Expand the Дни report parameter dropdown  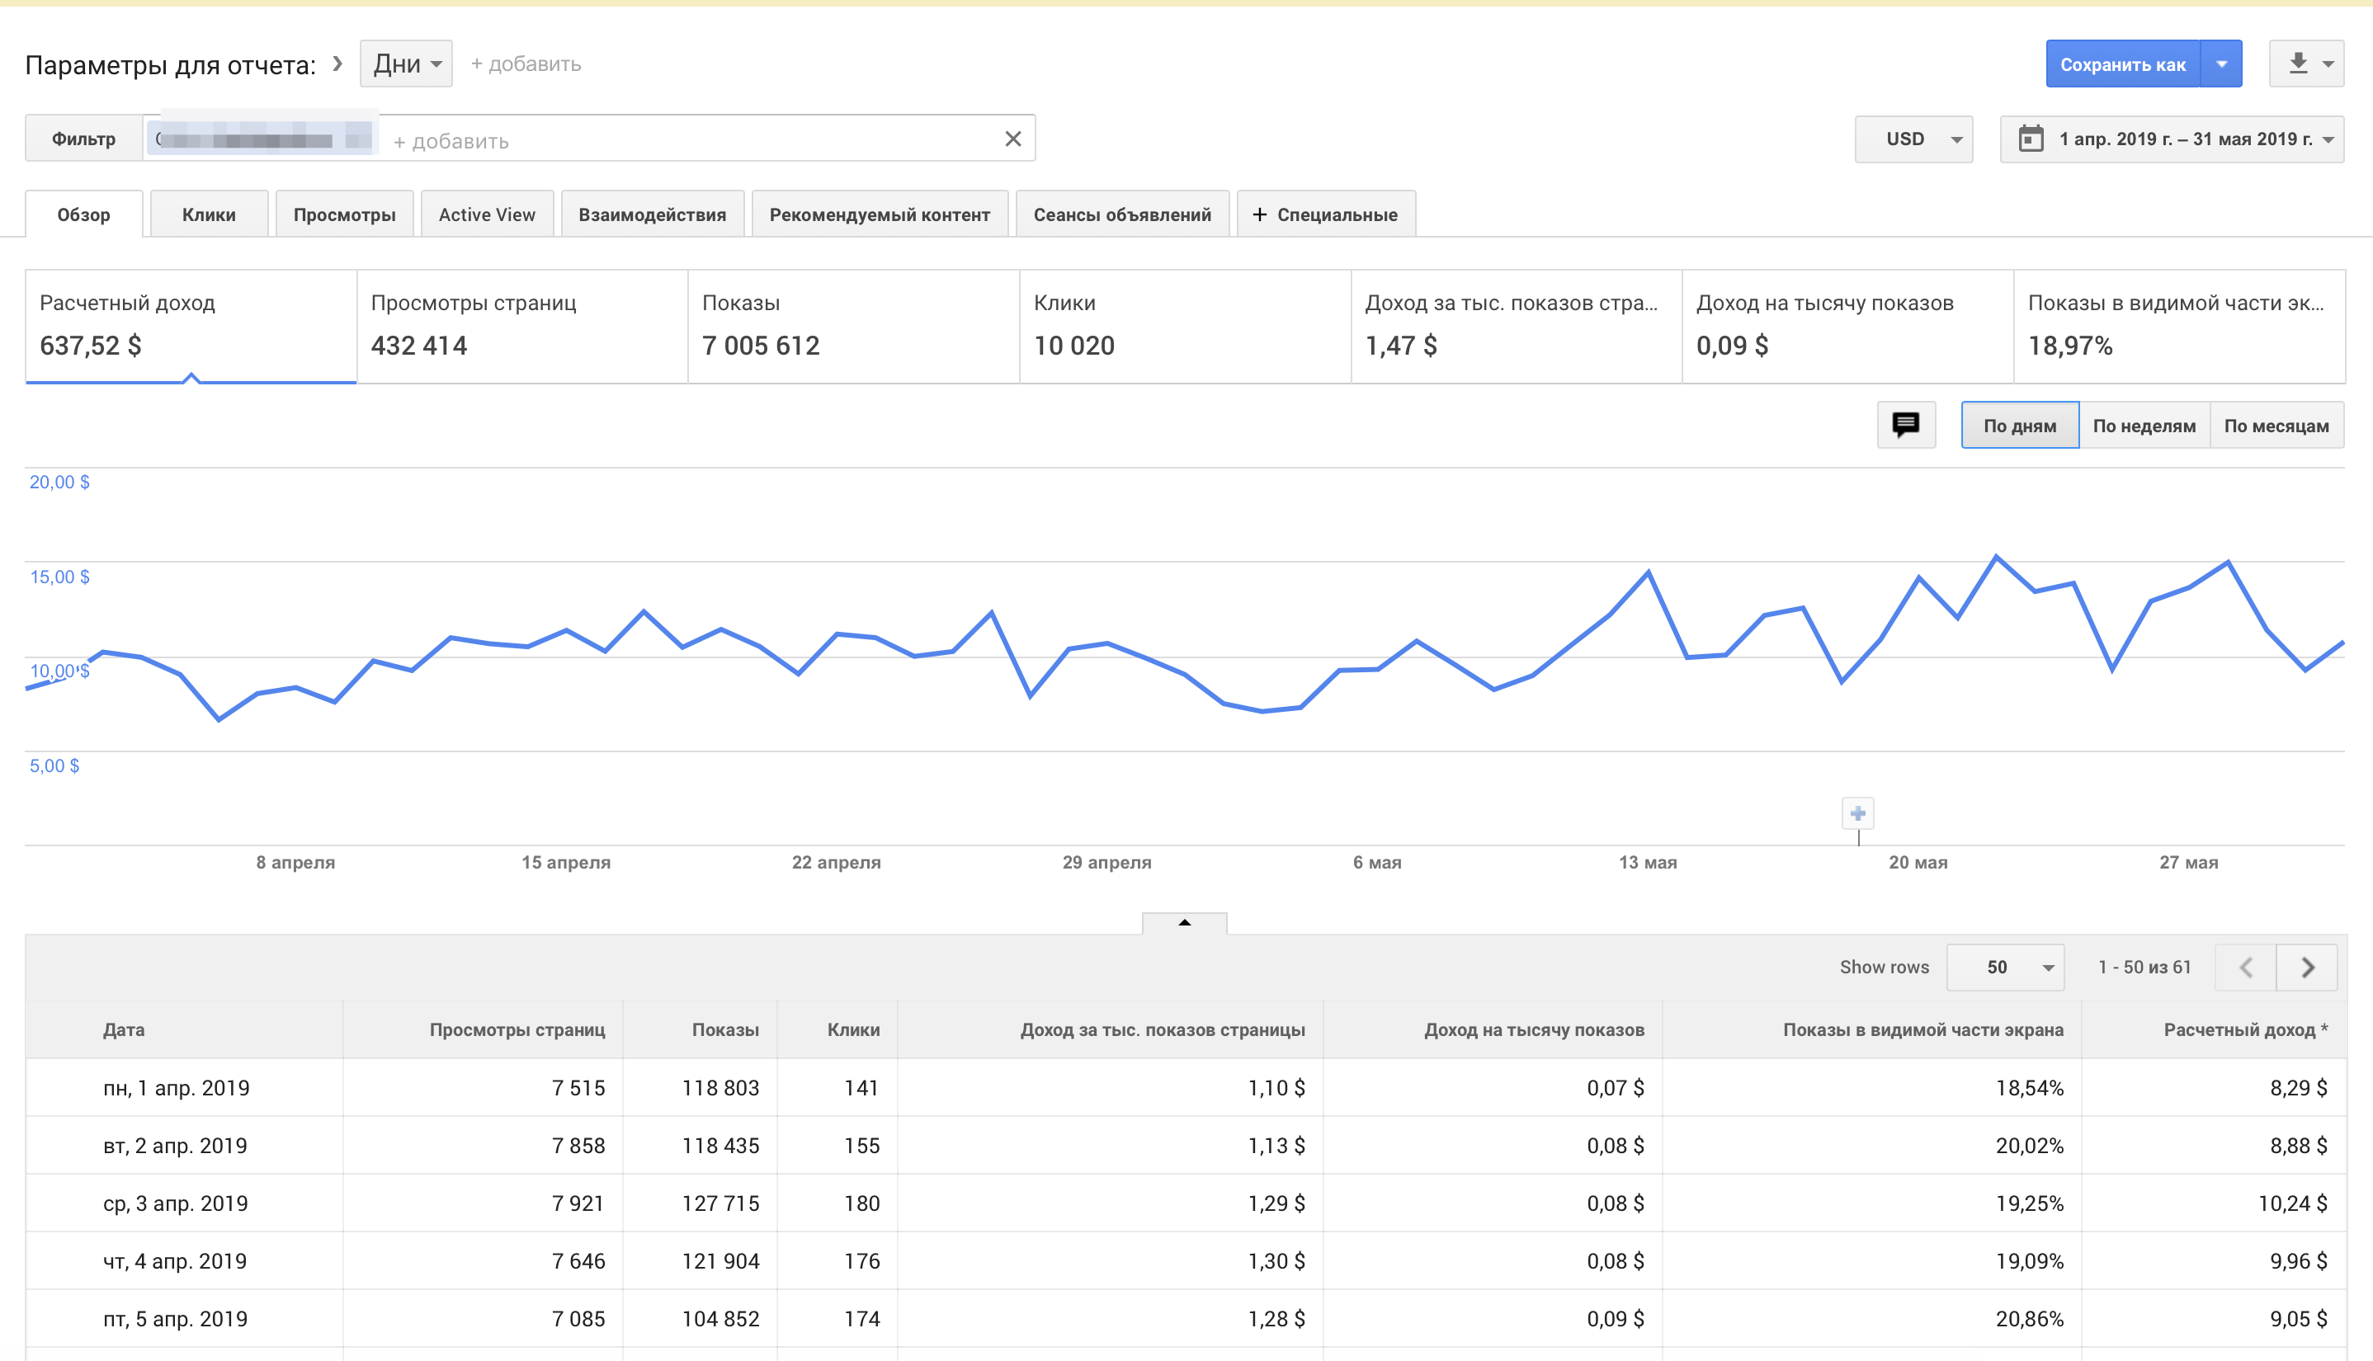[x=407, y=64]
